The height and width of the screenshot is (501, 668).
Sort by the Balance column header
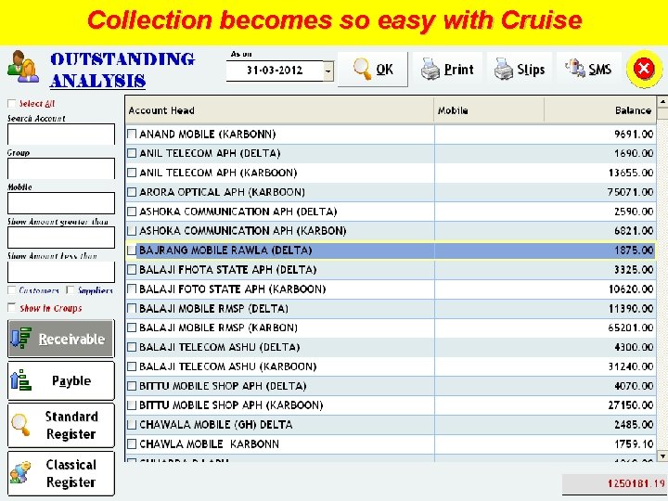[600, 110]
